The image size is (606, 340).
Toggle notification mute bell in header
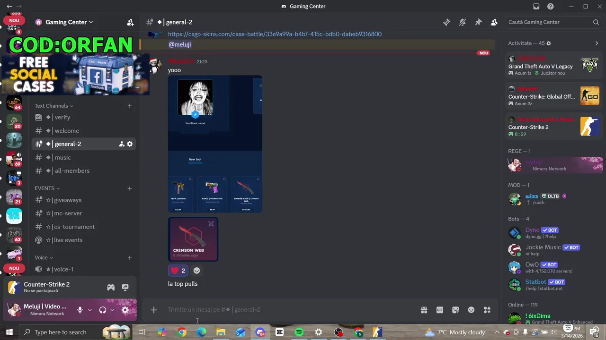(x=463, y=22)
